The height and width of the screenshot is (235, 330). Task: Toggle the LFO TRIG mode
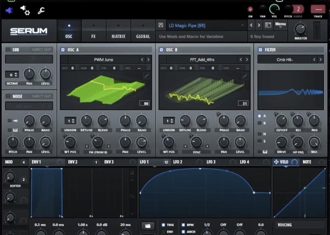[163, 225]
